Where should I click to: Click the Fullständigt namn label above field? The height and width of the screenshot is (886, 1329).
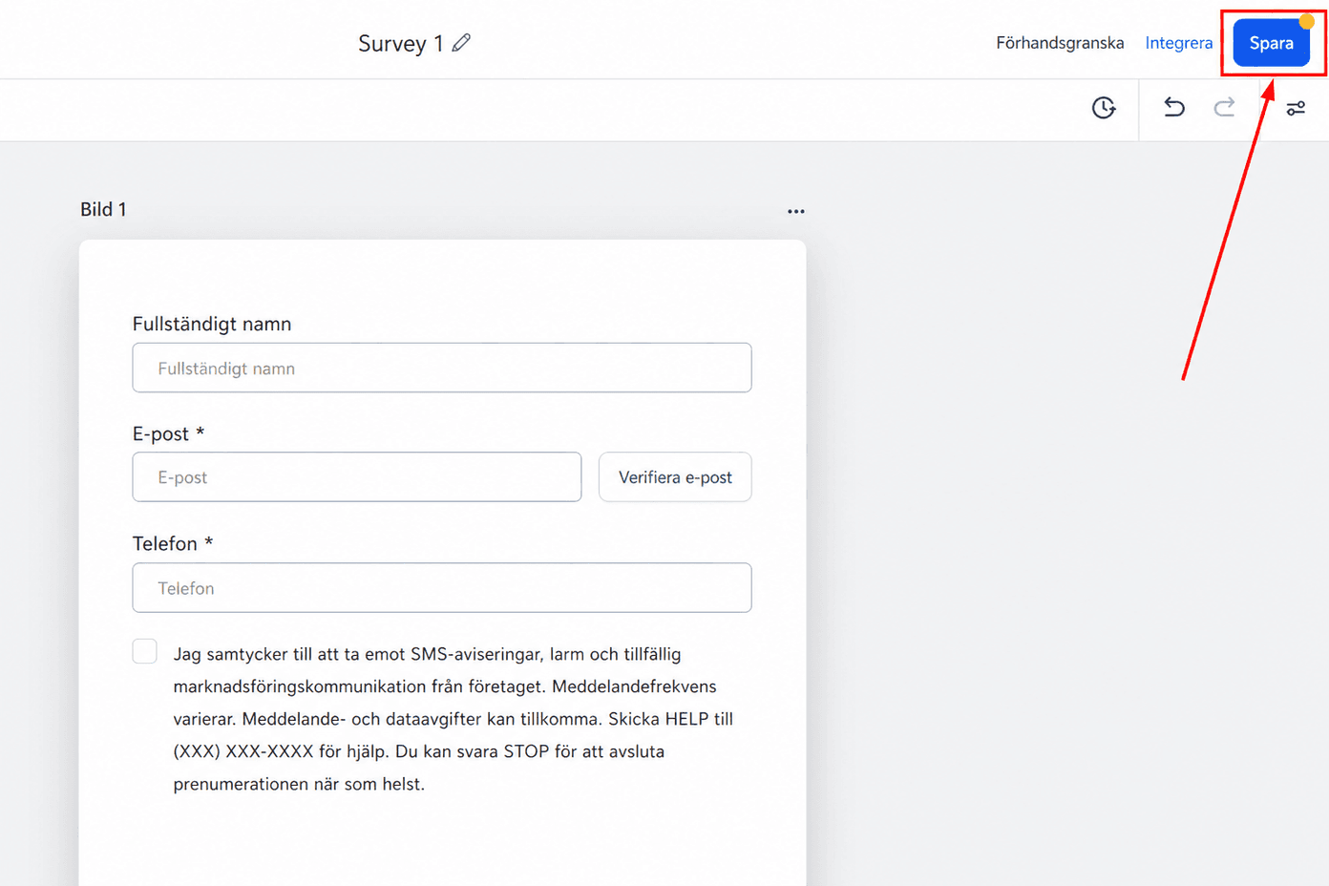click(x=212, y=324)
